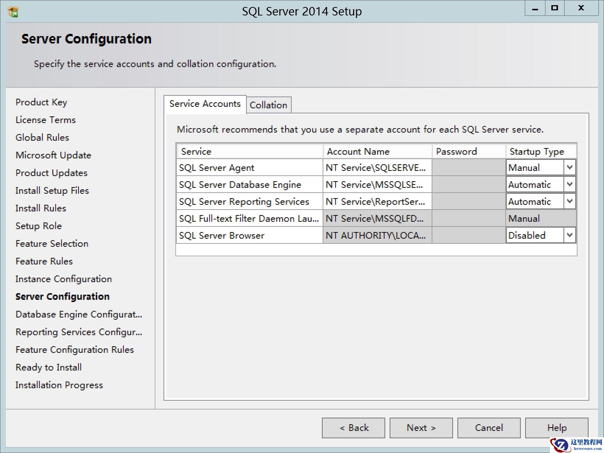
Task: Click SQL Server Agent password field
Action: pyautogui.click(x=468, y=168)
